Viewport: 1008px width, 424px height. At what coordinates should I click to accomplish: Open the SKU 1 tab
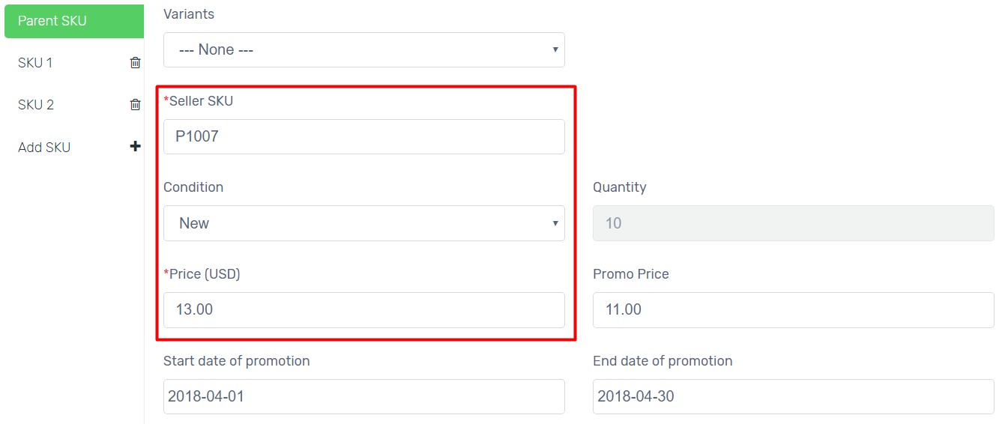click(x=35, y=63)
